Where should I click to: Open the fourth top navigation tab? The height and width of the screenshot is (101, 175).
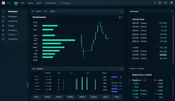[39, 3]
